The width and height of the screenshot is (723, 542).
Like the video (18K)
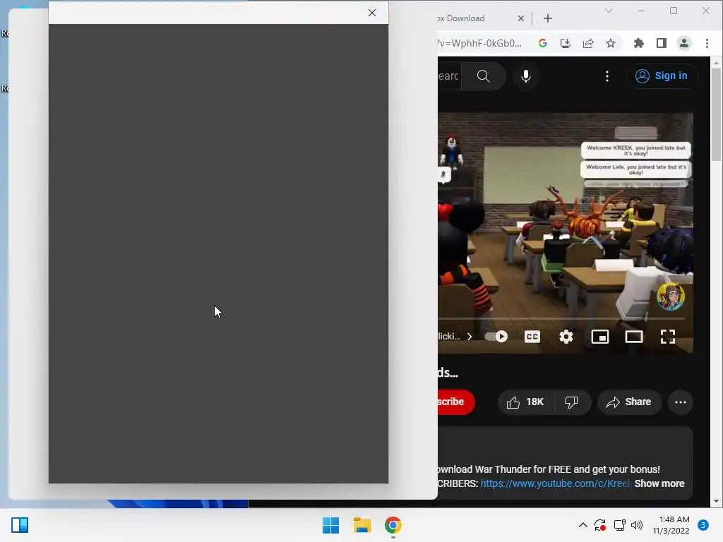[525, 402]
